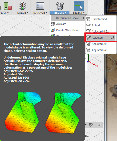Screen dimensions: 117x141
Task: Click the triangle icon beside gear
Action: [x=99, y=125]
